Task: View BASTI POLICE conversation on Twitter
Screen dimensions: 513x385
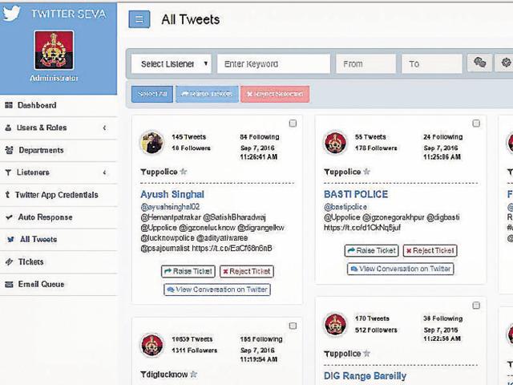Action: (x=401, y=269)
